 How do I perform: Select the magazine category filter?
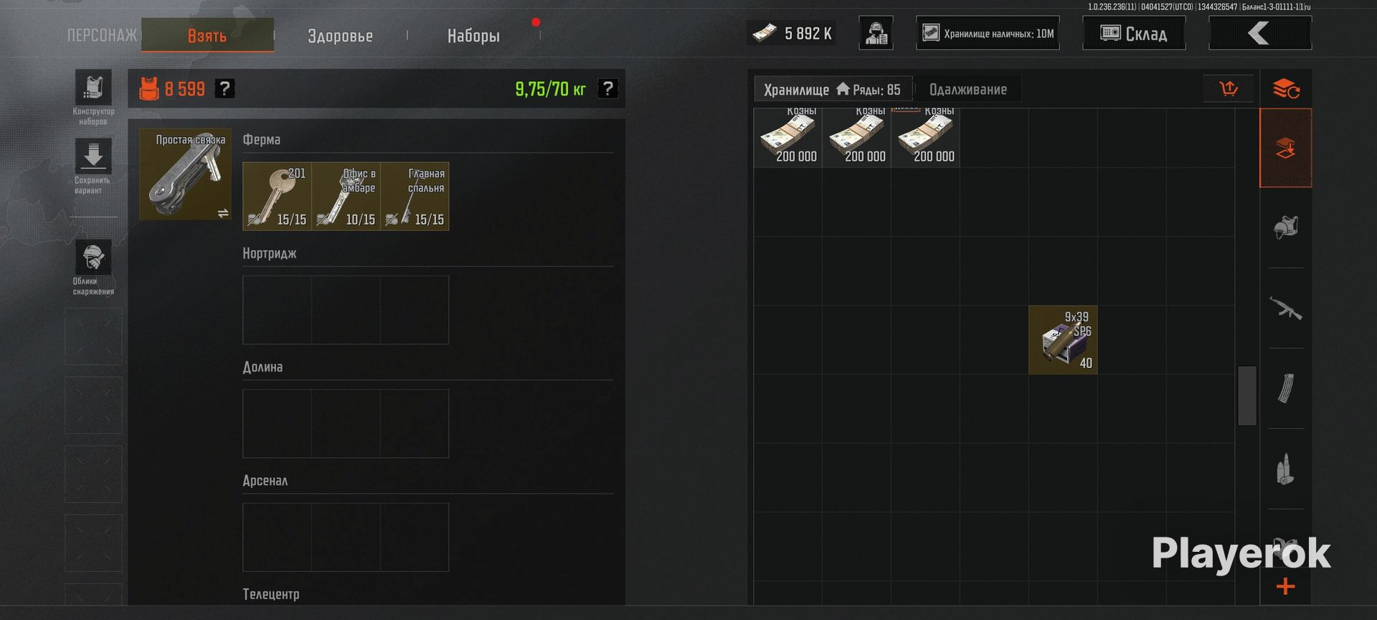[1286, 389]
